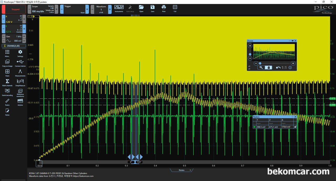Open the Waveform buffer navigator

pyautogui.click(x=101, y=9)
